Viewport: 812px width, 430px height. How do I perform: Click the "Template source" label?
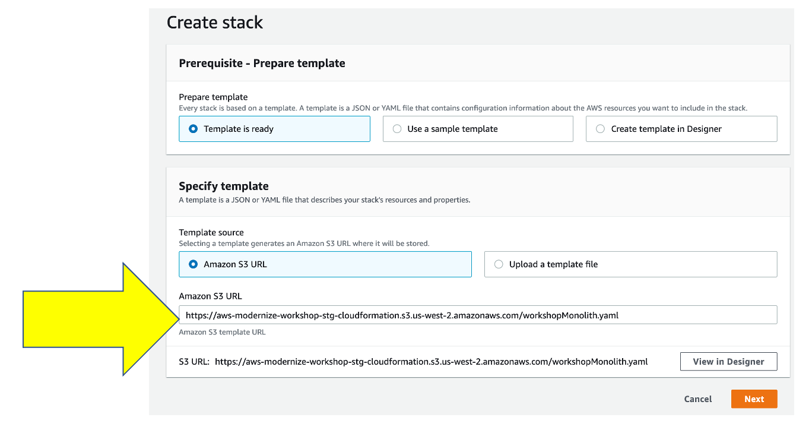[x=211, y=232]
